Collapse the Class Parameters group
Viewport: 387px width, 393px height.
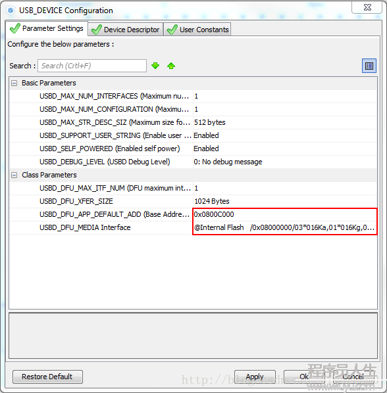14,175
